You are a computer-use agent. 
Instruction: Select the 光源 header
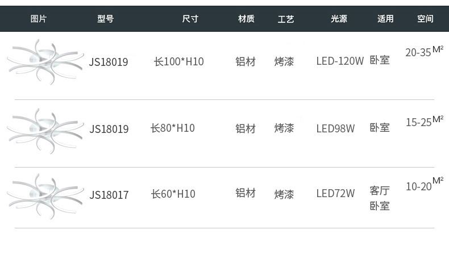(x=339, y=19)
